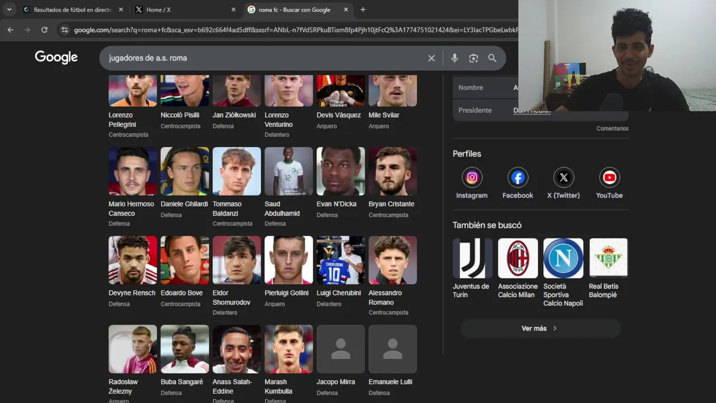The height and width of the screenshot is (403, 716).
Task: Close the Home / X tab
Action: pyautogui.click(x=233, y=10)
